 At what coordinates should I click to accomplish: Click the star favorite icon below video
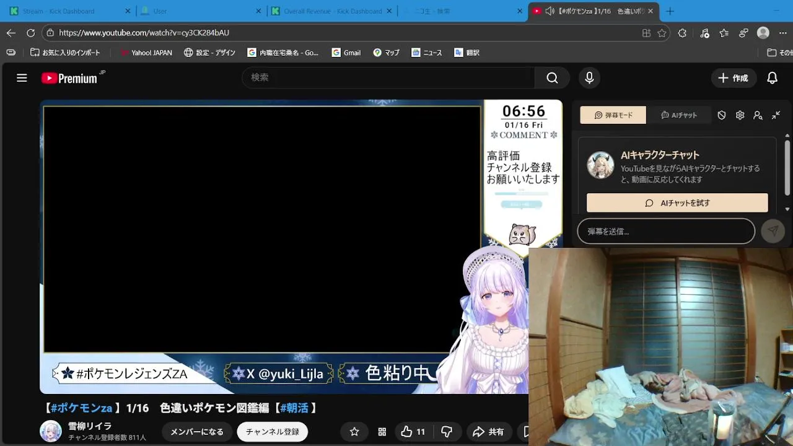[x=354, y=432]
